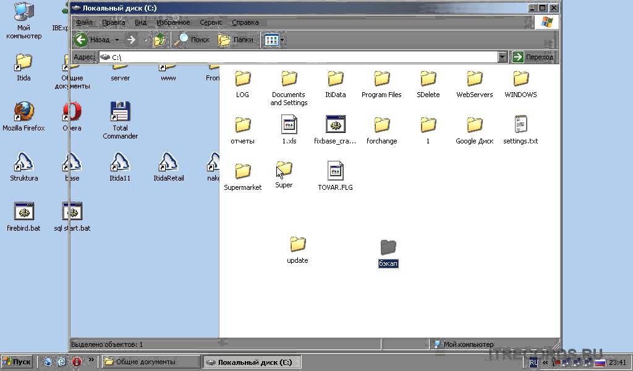Click the address bar showing C:\
This screenshot has height=371, width=633.
(x=298, y=58)
